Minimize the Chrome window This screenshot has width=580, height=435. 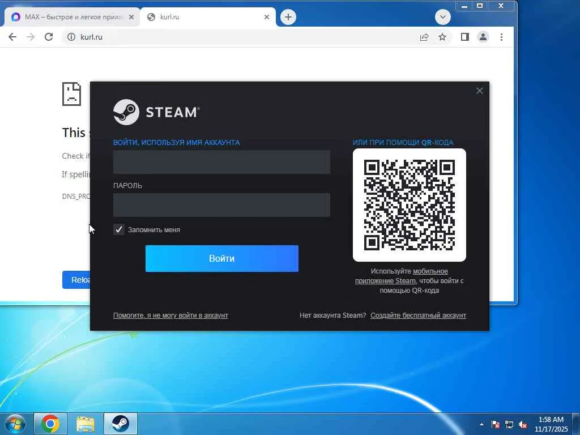(x=464, y=6)
